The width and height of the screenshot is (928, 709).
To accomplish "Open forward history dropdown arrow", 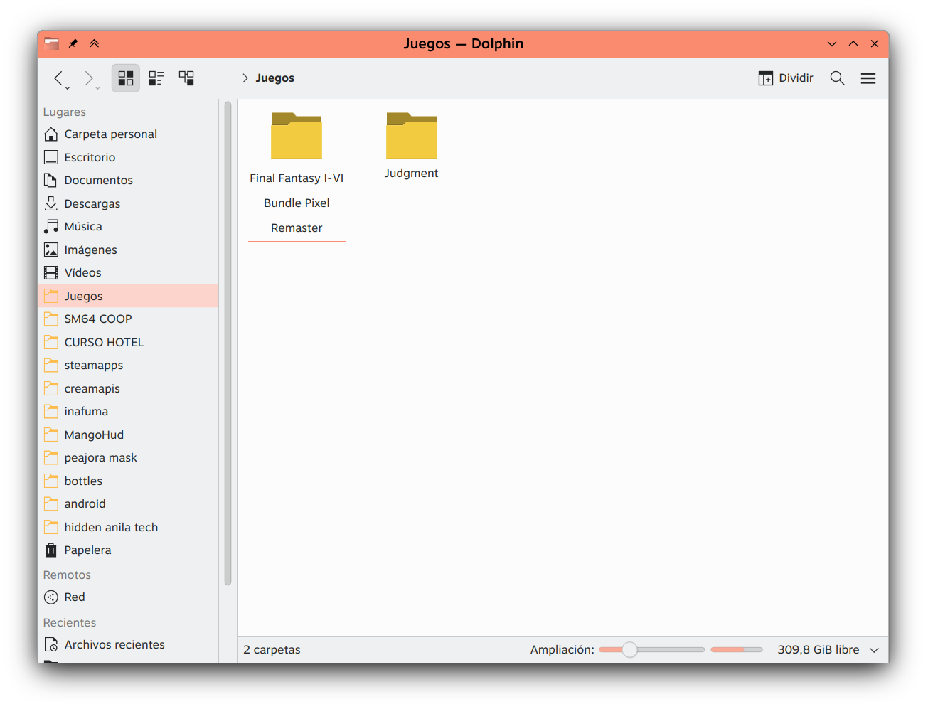I will point(97,88).
